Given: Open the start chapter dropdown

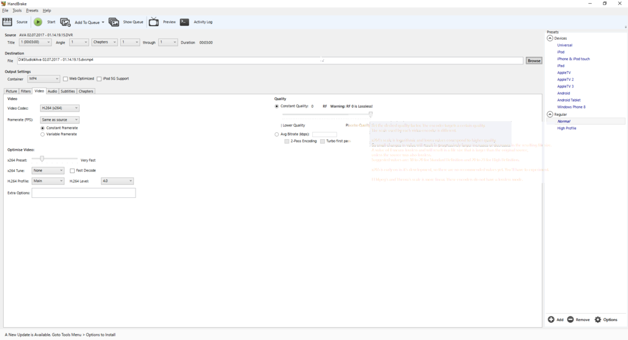Looking at the screenshot, I should 130,42.
